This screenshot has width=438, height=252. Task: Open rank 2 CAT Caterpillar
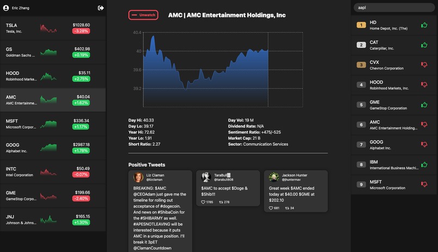click(x=394, y=45)
